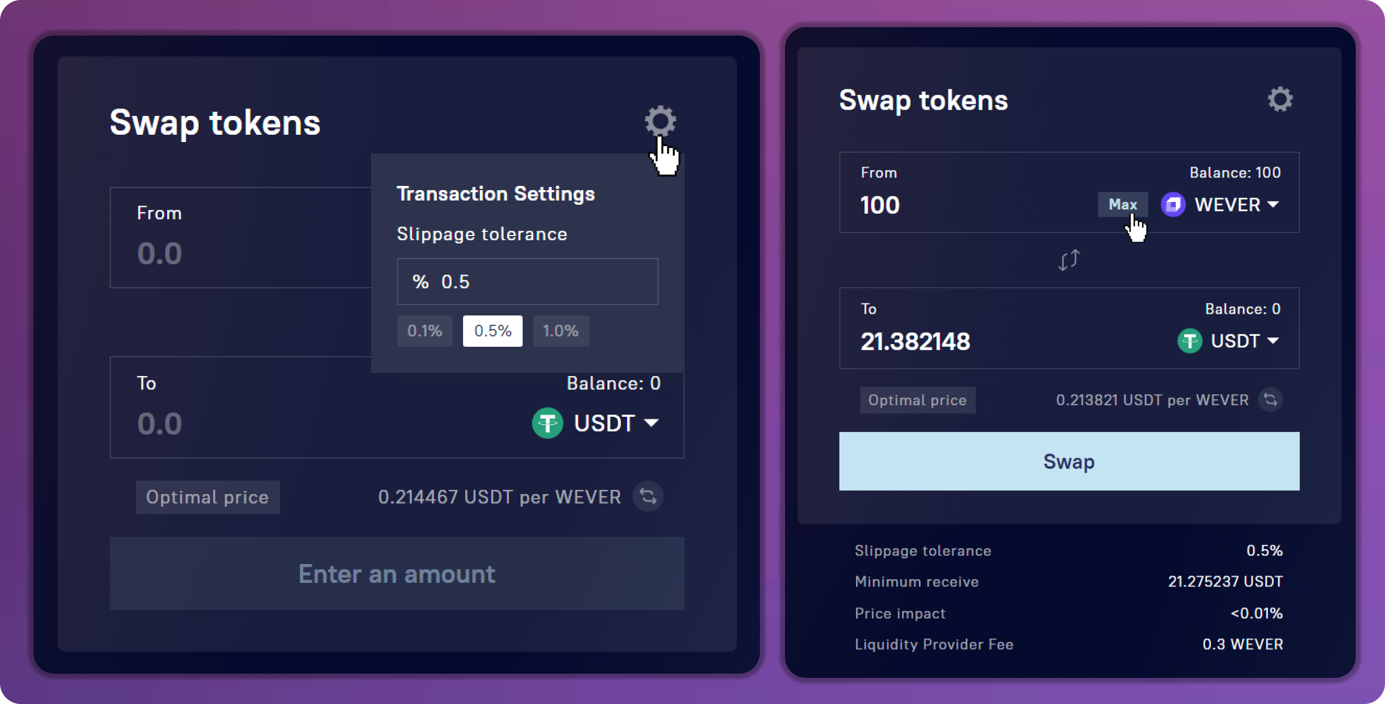The width and height of the screenshot is (1385, 704).
Task: Expand the WEVER token dropdown
Action: [x=1273, y=205]
